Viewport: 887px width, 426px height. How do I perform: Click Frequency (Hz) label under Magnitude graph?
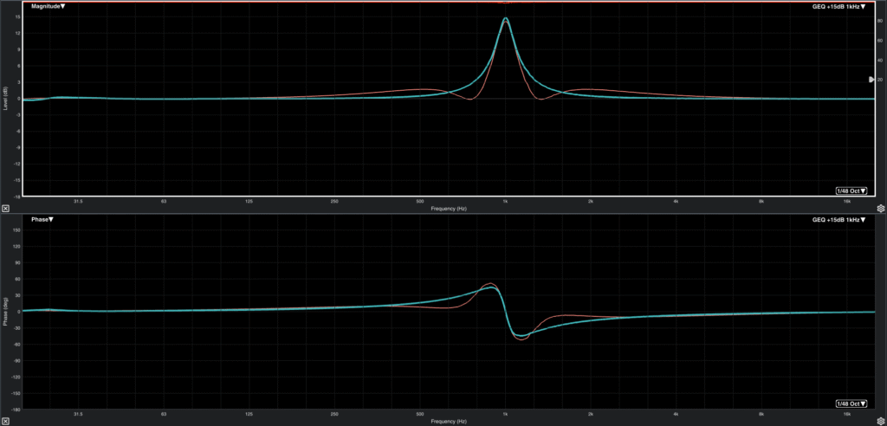tap(449, 209)
